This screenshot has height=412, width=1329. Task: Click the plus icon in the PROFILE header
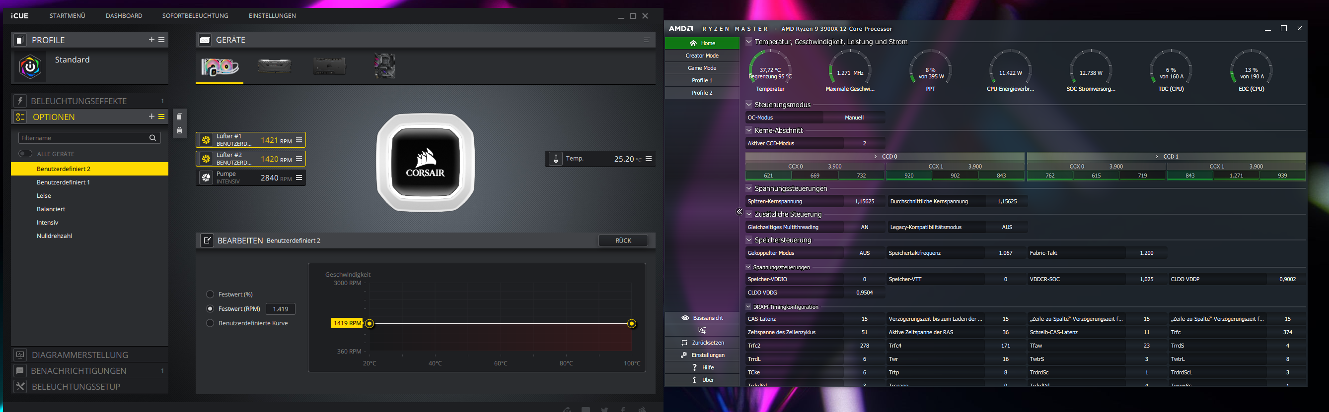click(x=151, y=40)
